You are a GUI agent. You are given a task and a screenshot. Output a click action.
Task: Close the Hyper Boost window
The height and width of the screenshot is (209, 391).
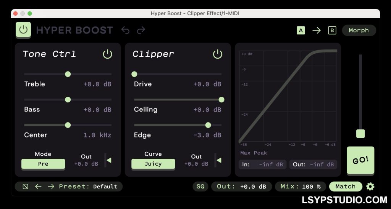[15, 13]
